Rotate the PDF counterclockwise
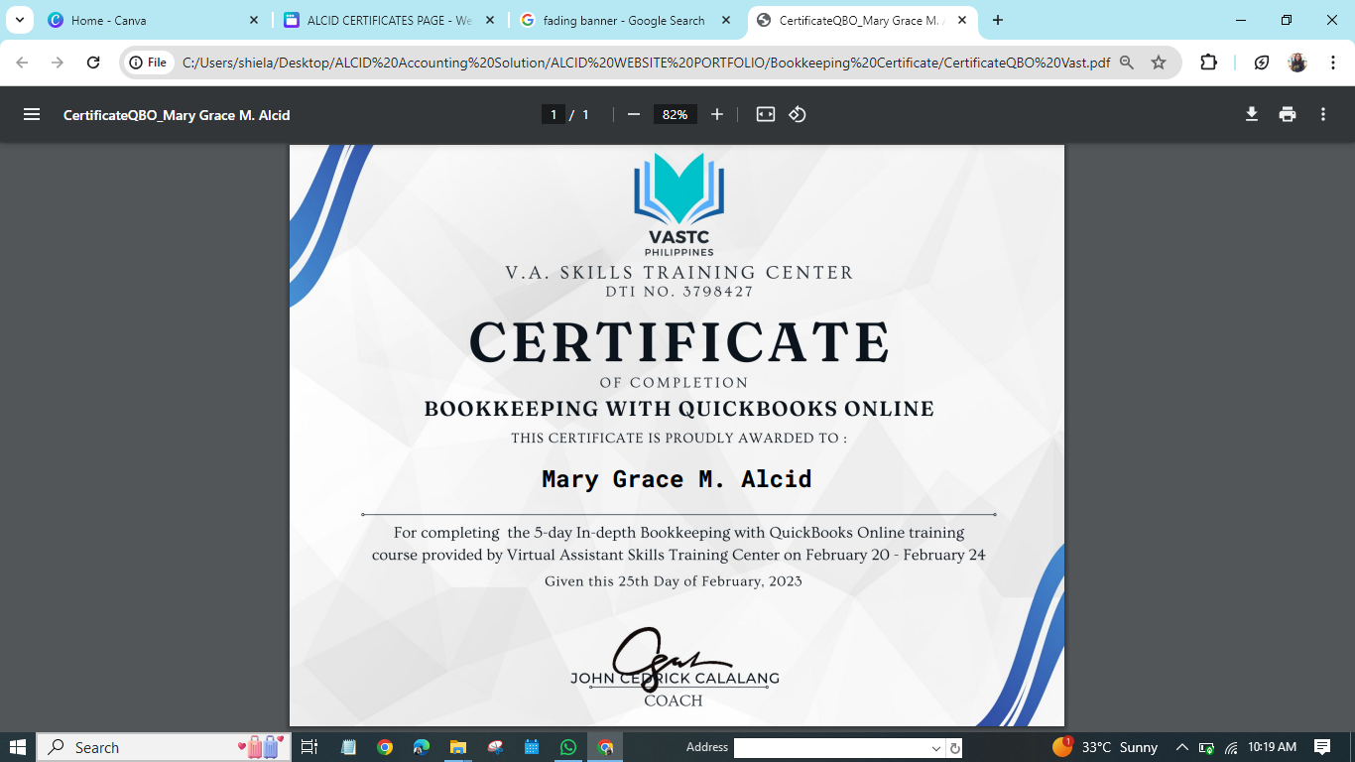Image resolution: width=1355 pixels, height=762 pixels. [798, 115]
